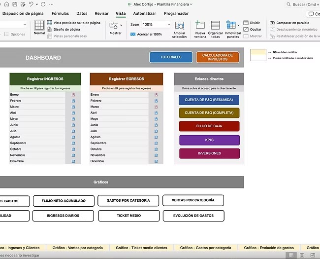Expand the document title dropdown chevron
Image resolution: width=320 pixels, height=259 pixels.
191,4
